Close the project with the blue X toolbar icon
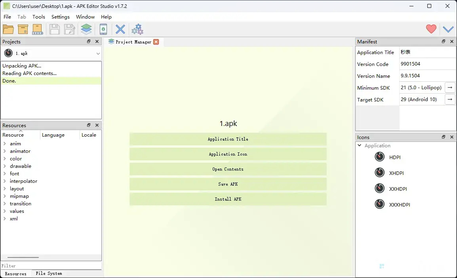Screen dimensions: 457x278 (120, 29)
